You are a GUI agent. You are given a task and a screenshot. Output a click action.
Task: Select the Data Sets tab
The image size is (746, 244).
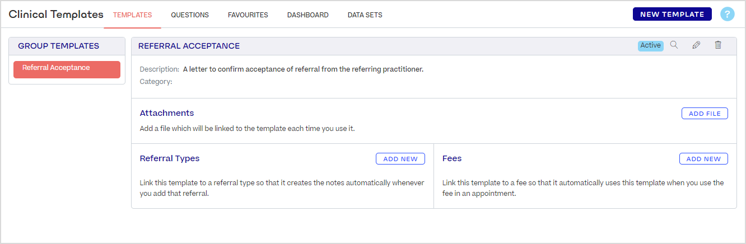365,15
